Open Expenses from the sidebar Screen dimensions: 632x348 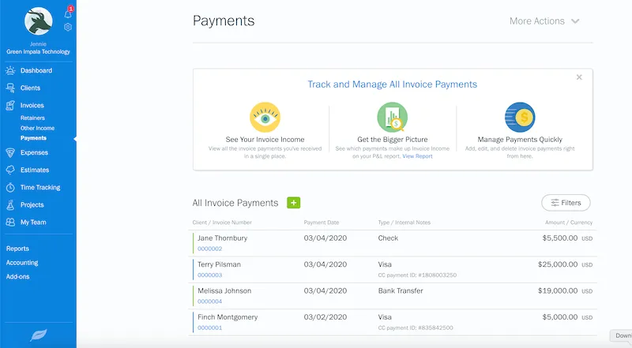point(34,152)
